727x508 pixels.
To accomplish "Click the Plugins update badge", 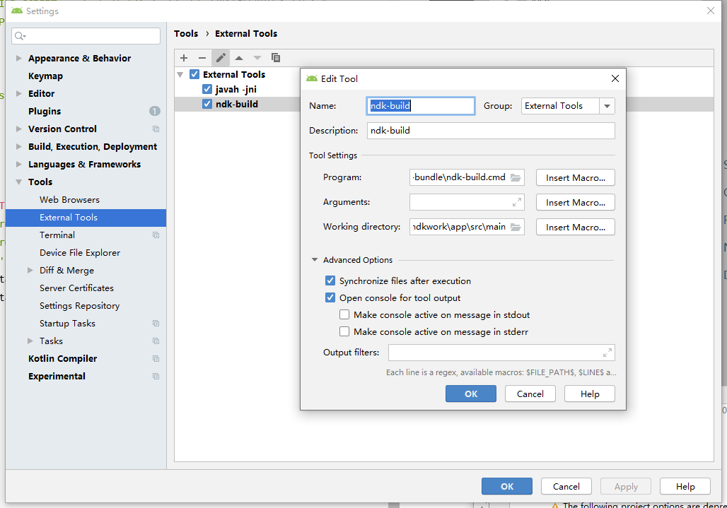I will (x=155, y=111).
